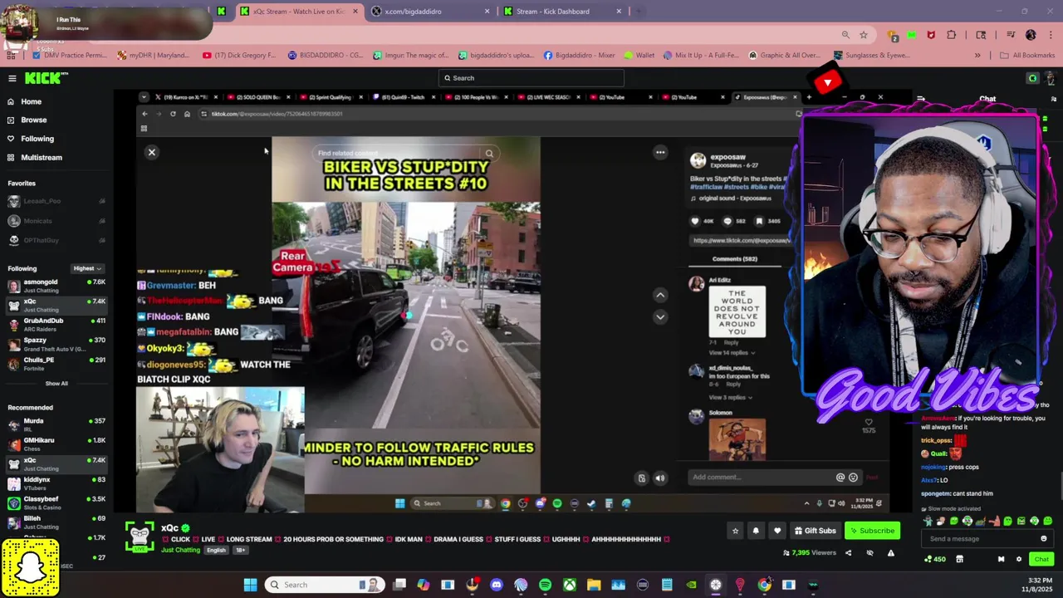The image size is (1063, 598).
Task: Open Windows Start menu
Action: [x=250, y=585]
